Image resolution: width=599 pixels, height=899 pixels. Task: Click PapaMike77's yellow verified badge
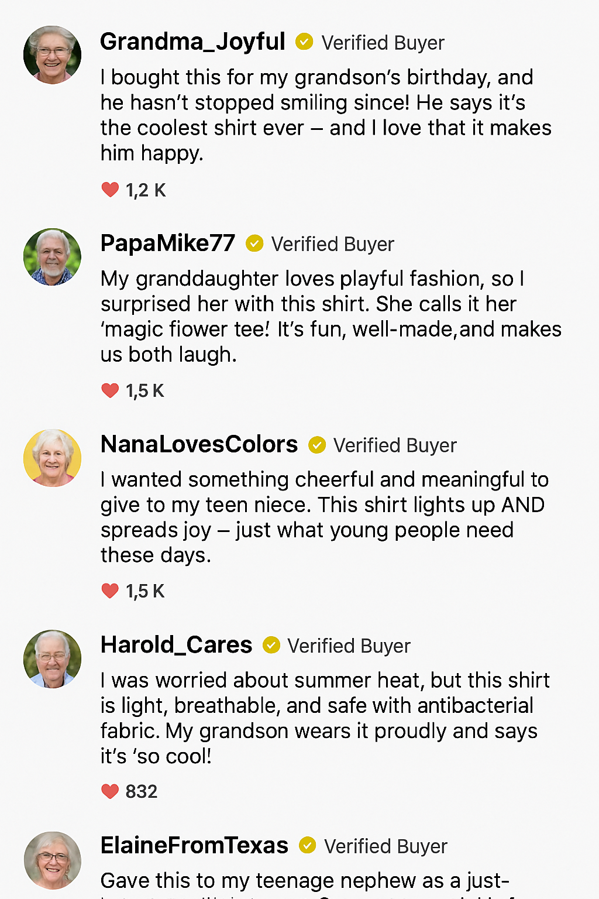tap(254, 243)
